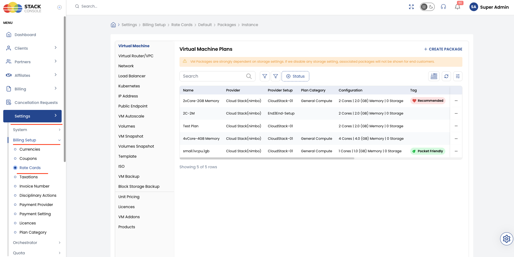Open the SA user avatar
The image size is (514, 257).
(474, 7)
